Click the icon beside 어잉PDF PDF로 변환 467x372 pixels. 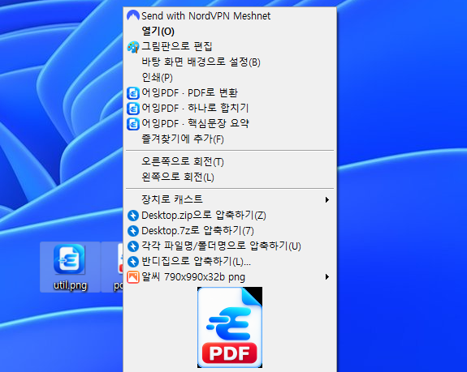133,93
